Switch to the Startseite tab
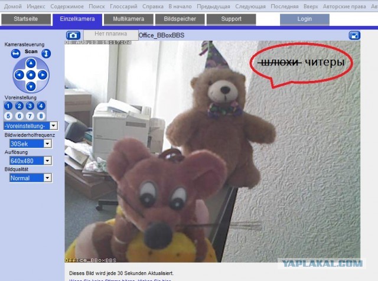The image size is (378, 281). point(26,19)
